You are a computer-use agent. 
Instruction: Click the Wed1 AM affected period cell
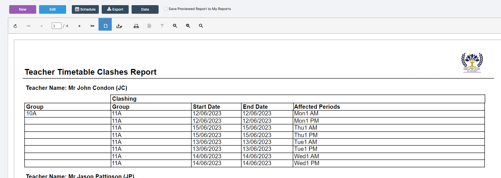click(389, 156)
